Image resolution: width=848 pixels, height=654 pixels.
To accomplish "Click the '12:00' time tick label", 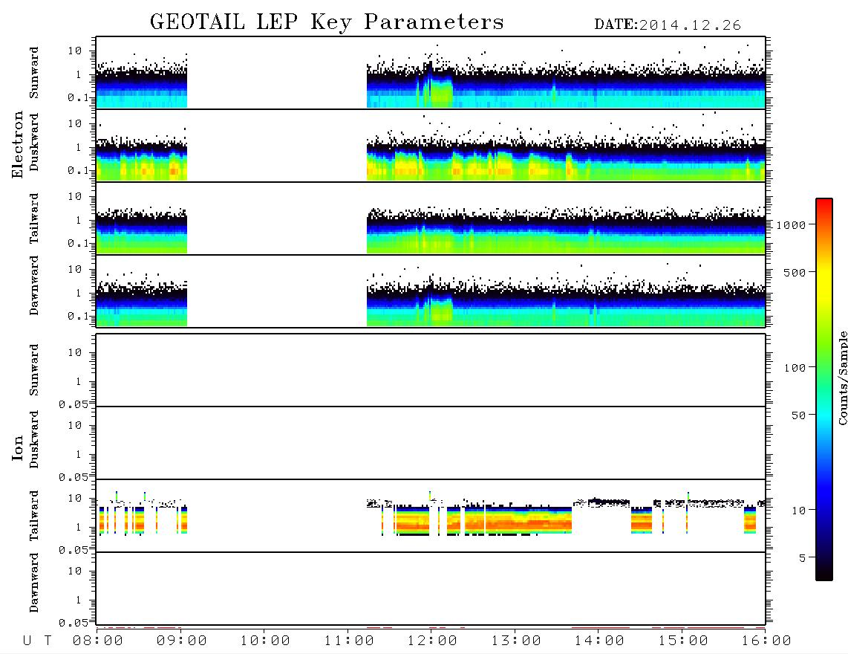I will pyautogui.click(x=432, y=641).
